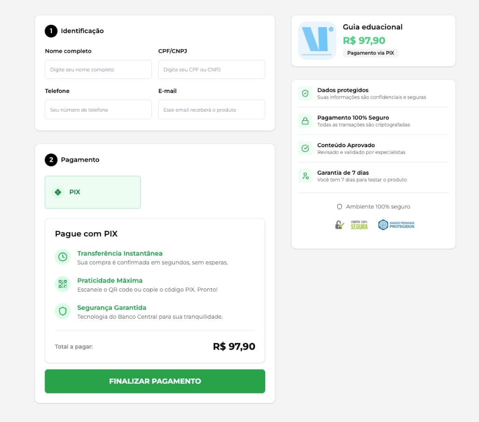
Task: Click the step 1 Identificação number badge
Action: tap(51, 31)
